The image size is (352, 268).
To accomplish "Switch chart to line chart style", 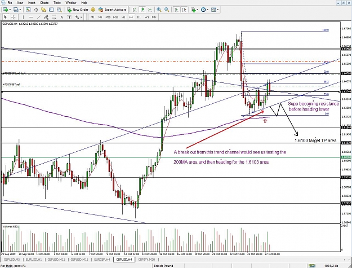I will (150, 10).
